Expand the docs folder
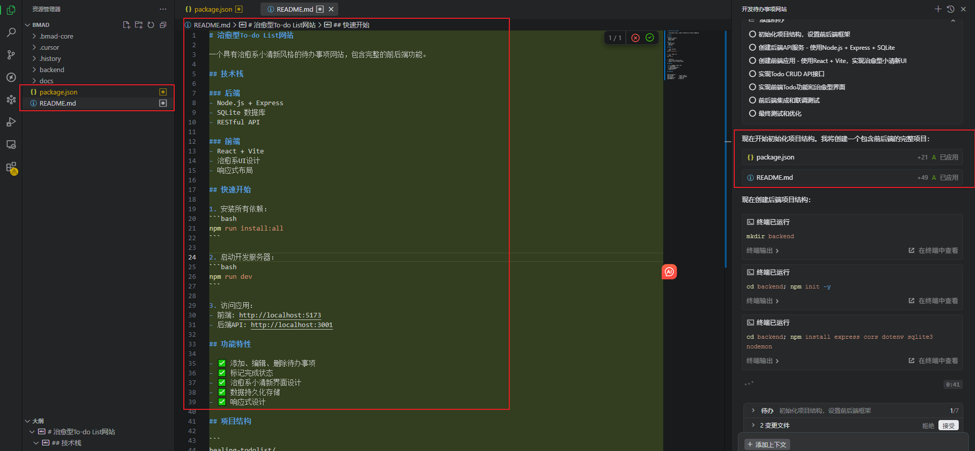Screen dimensions: 975x451 34,81
